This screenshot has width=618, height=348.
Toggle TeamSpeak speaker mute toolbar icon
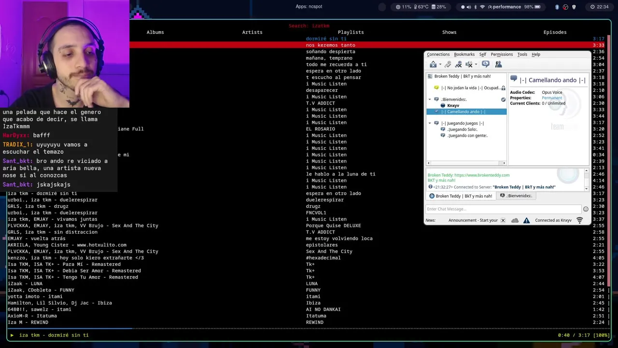coord(468,64)
